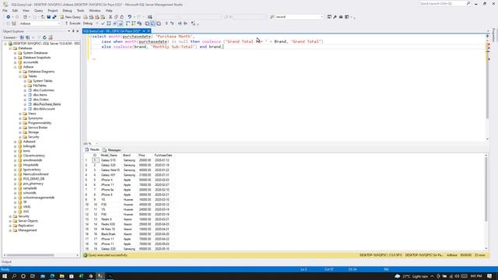The width and height of the screenshot is (498, 280).
Task: Expand the Server Objects node
Action: point(10,221)
